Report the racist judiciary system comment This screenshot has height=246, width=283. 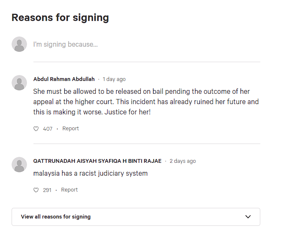click(x=69, y=190)
